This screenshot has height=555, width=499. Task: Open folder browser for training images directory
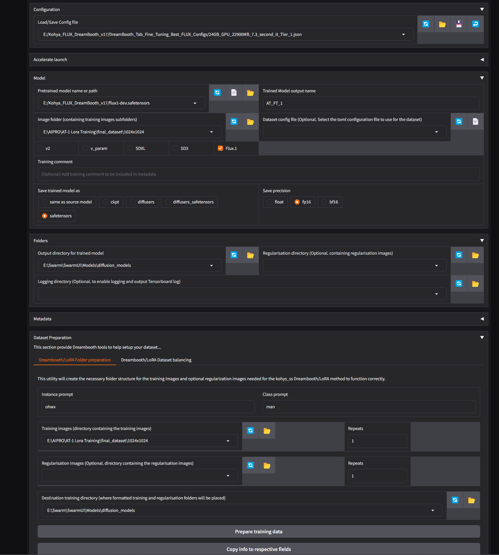tap(267, 431)
